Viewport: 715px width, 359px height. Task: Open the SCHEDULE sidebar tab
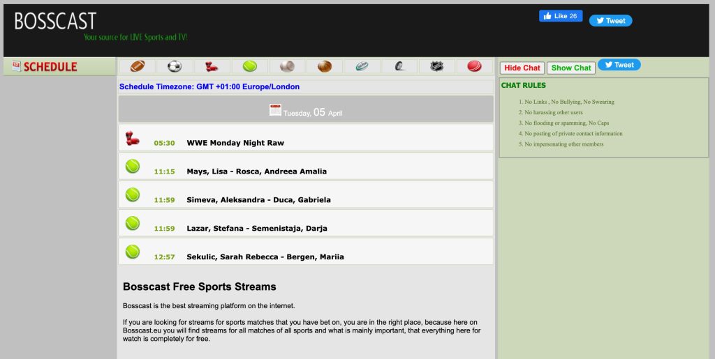(x=59, y=66)
